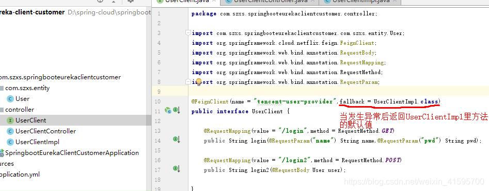Screen dimensions: 489x191
Task: Click the imports fold end marker at line 8
Action: [x=188, y=82]
